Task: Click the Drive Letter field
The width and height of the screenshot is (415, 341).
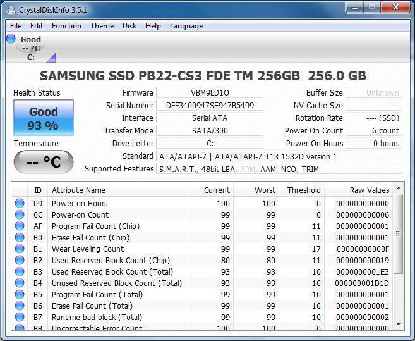Action: (x=210, y=144)
